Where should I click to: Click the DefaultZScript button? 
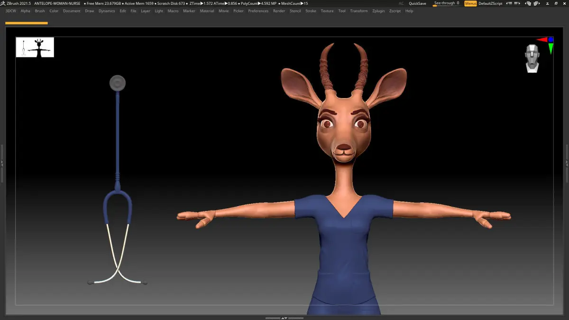click(x=490, y=3)
